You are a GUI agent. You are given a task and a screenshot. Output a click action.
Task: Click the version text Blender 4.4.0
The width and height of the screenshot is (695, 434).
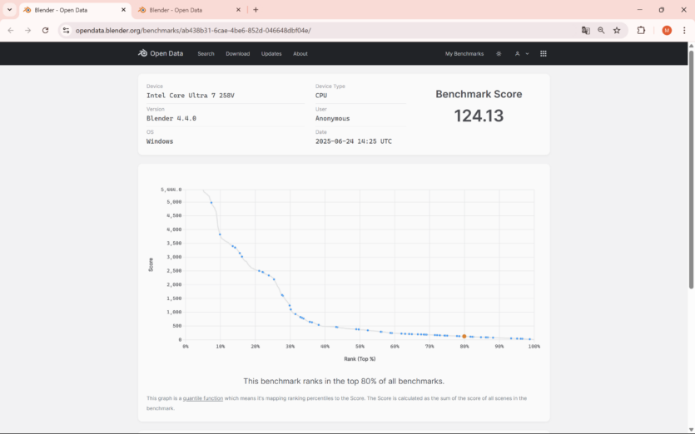pyautogui.click(x=171, y=118)
